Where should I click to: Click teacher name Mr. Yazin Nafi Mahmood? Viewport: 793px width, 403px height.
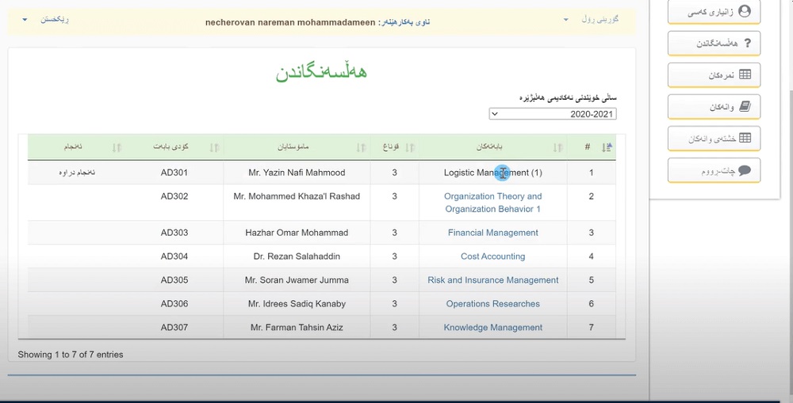[x=297, y=173]
